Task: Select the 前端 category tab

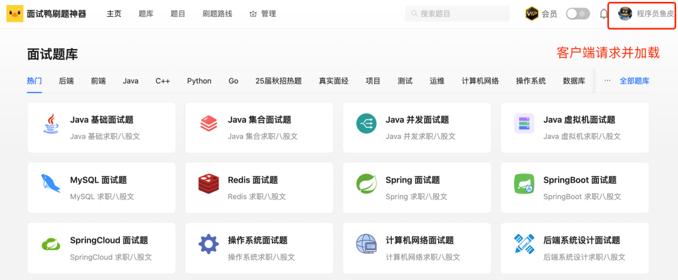Action: [x=98, y=81]
